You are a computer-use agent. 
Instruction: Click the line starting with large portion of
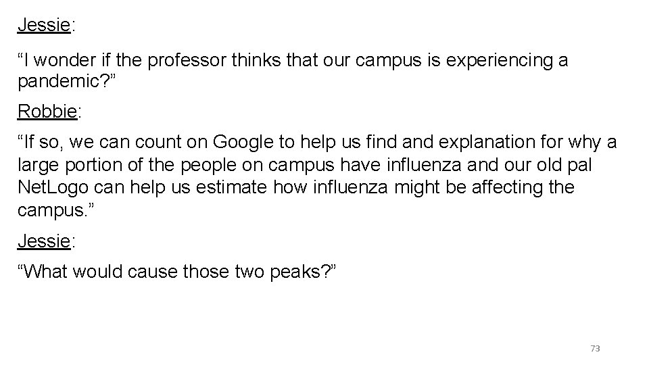[x=308, y=165]
